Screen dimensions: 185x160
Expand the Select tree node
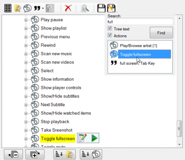click(x=26, y=71)
